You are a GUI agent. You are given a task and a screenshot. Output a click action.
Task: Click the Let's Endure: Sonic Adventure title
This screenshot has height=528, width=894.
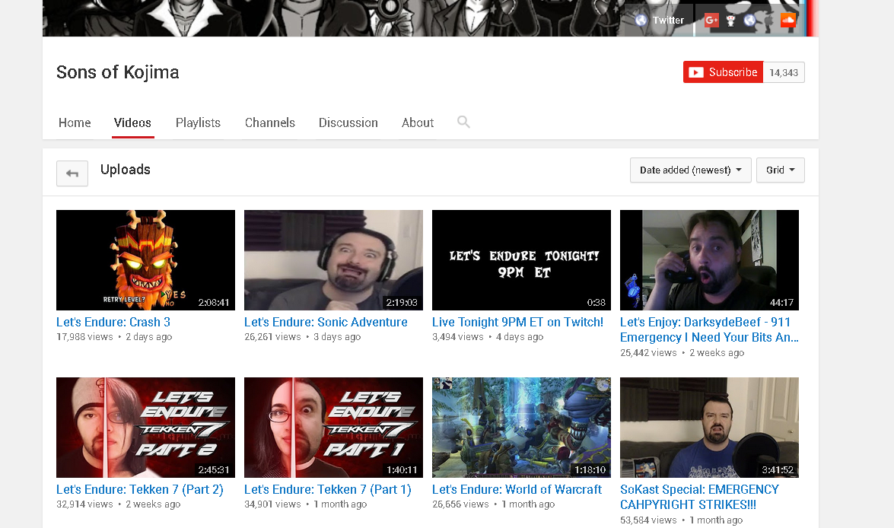tap(326, 322)
